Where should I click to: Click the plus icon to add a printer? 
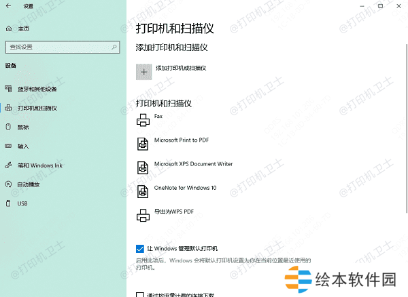143,71
